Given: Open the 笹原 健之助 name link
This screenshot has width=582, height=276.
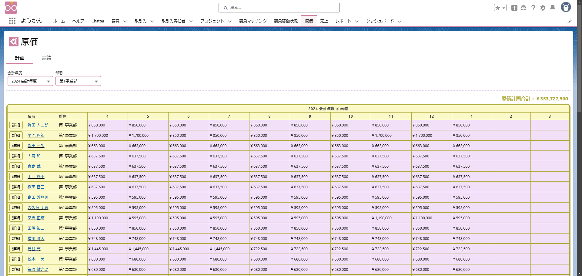Looking at the screenshot, I should (x=38, y=269).
